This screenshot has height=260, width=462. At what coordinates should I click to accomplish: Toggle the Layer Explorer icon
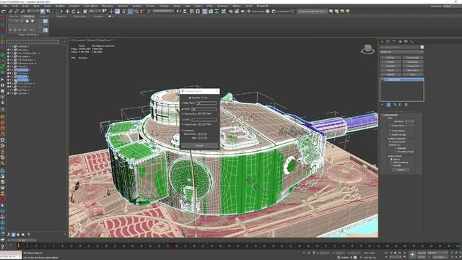pos(198,12)
